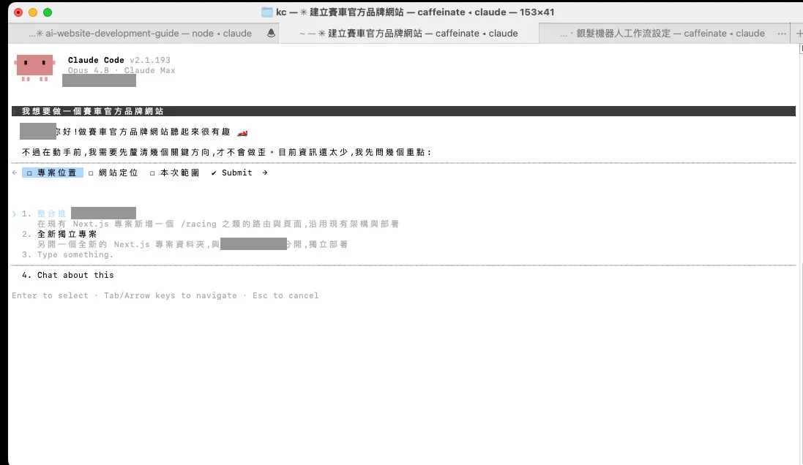Click the left arrow before 專案位置
The image size is (803, 465).
pyautogui.click(x=15, y=173)
